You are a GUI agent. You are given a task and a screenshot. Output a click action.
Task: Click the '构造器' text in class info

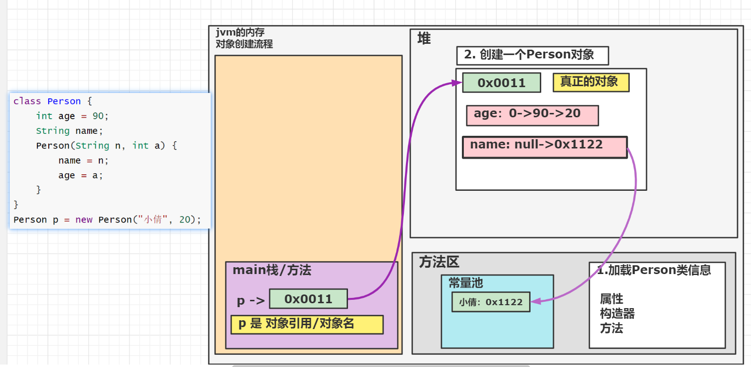[x=617, y=313]
